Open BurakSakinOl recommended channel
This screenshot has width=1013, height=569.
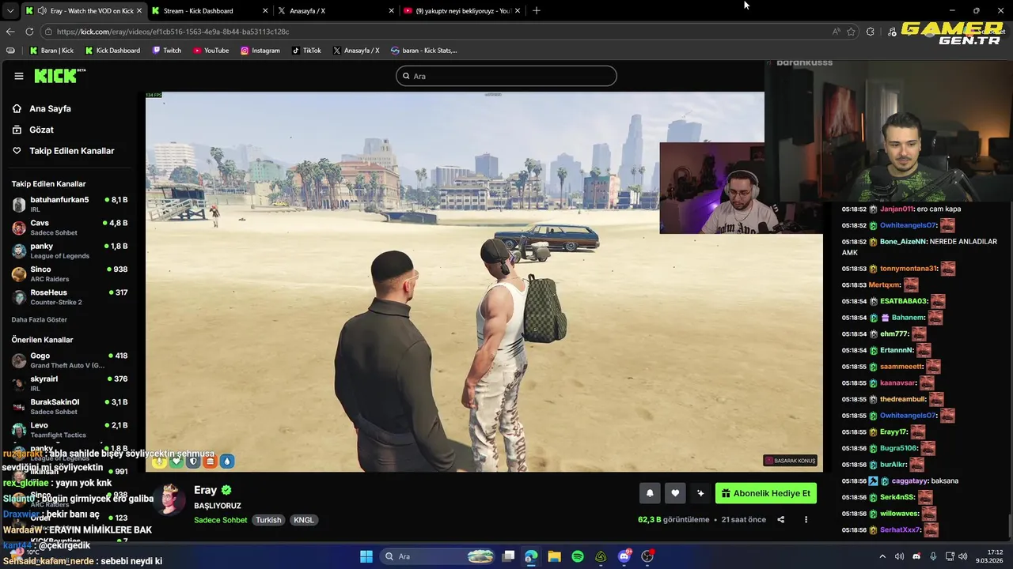pyautogui.click(x=70, y=406)
